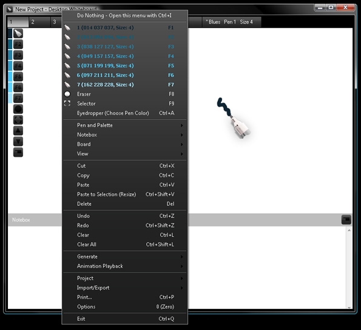This screenshot has width=361, height=330.
Task: Click the Notebox bar collapse icon
Action: pyautogui.click(x=346, y=219)
